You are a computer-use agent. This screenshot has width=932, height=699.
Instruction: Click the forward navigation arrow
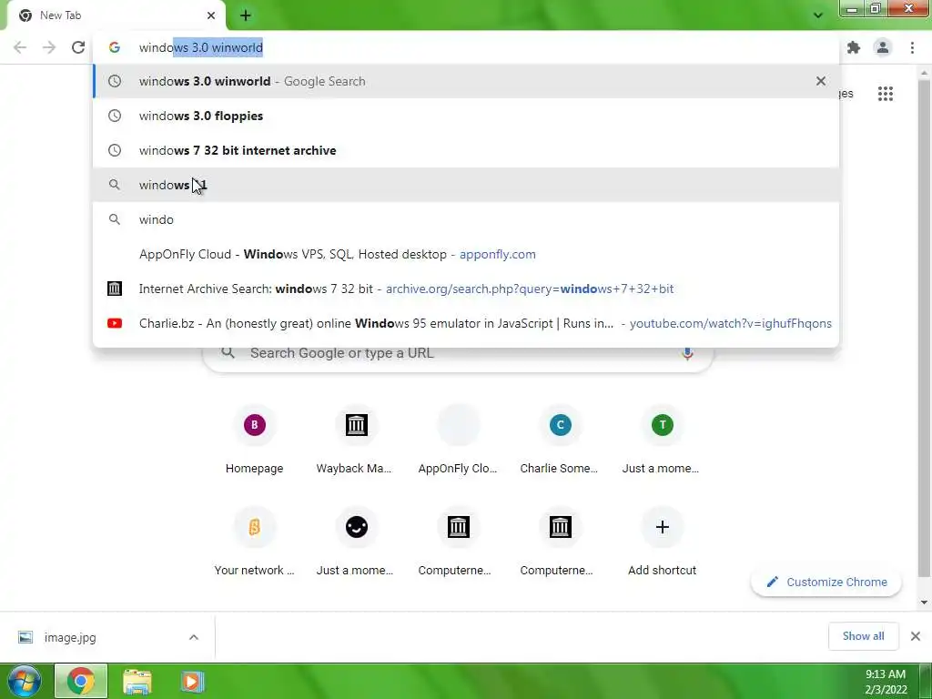(x=49, y=47)
